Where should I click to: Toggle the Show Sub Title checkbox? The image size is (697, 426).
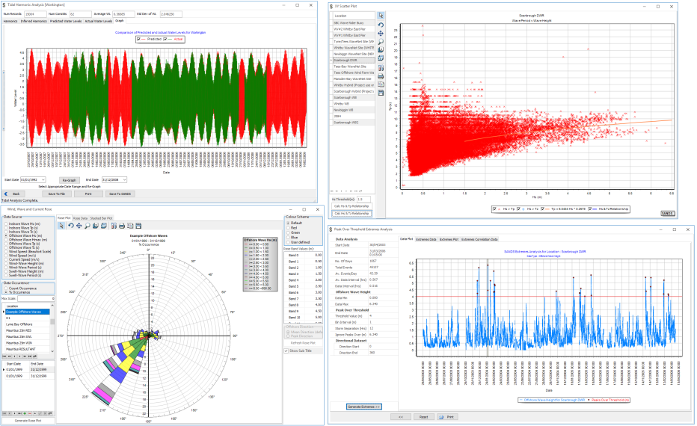click(x=286, y=350)
